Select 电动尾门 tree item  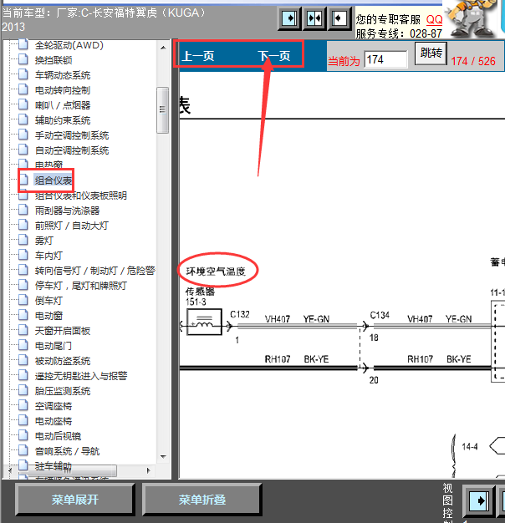click(x=54, y=346)
